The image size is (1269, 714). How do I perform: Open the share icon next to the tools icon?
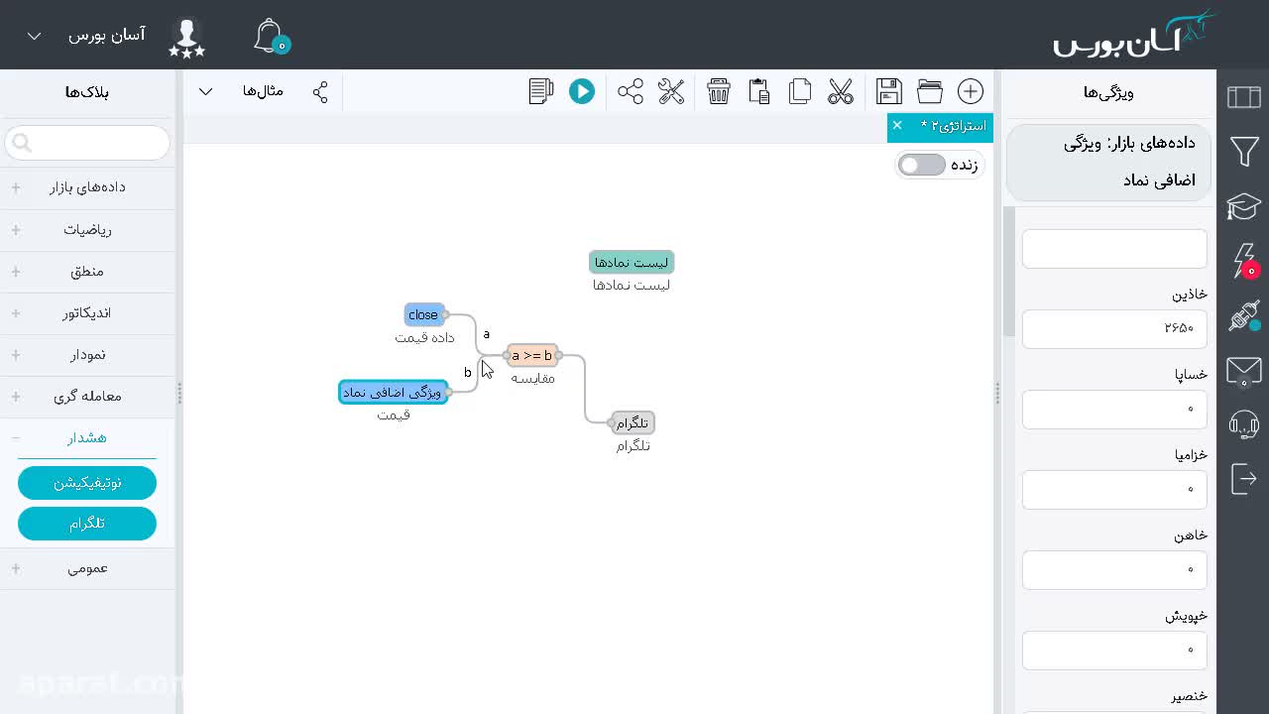click(631, 91)
